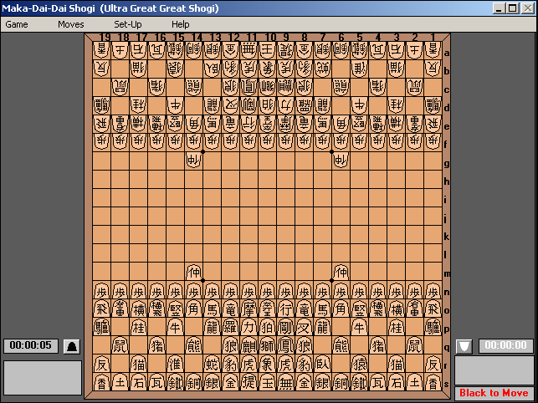Select Black's bishop 角 on square 6o
Image resolution: width=538 pixels, height=403 pixels.
(341, 309)
